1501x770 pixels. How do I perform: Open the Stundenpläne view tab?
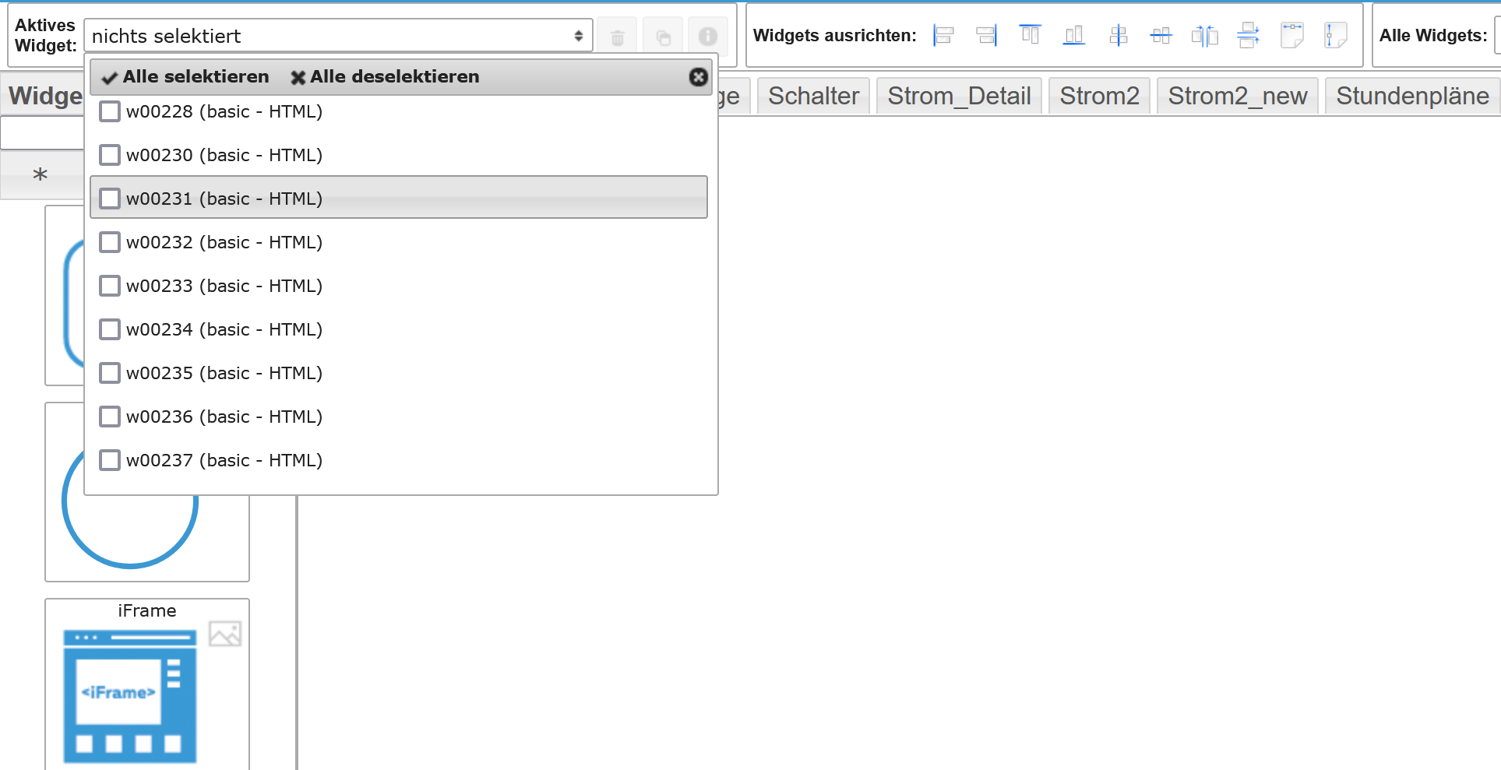1411,97
